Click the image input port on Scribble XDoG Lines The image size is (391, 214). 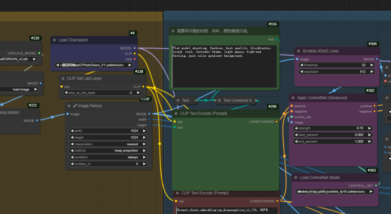tap(297, 59)
